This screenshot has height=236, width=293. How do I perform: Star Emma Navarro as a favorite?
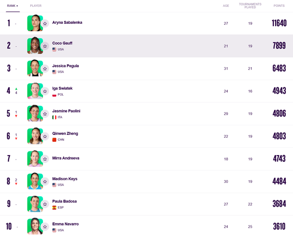[45, 226]
